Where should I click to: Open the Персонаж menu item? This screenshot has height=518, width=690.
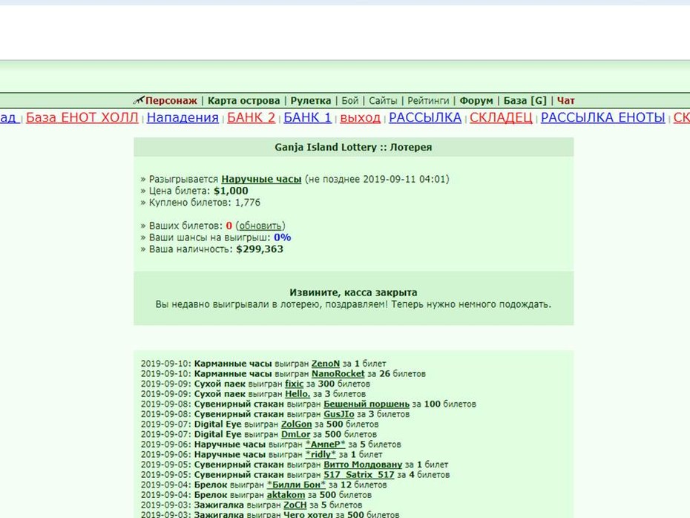point(171,101)
